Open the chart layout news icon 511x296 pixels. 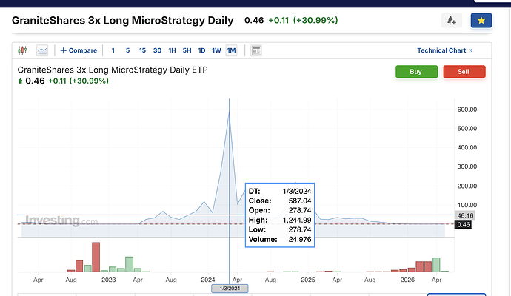256,50
